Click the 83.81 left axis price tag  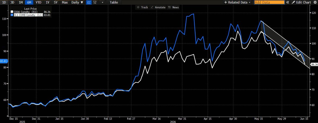(4, 61)
